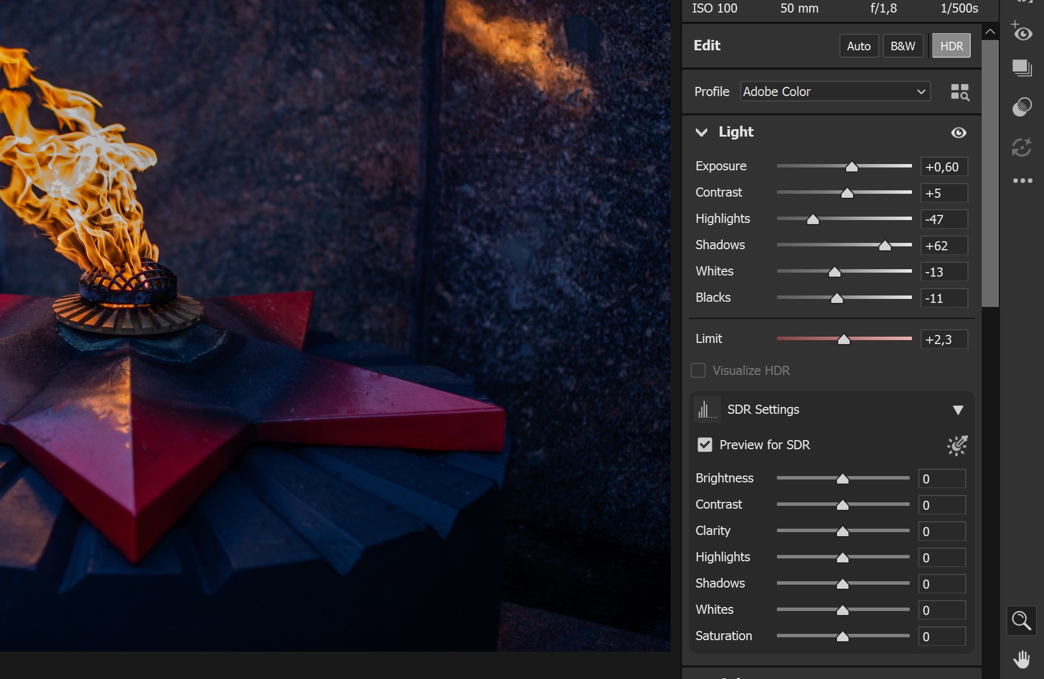This screenshot has width=1044, height=679.
Task: Open the profile browser grid icon
Action: (x=959, y=92)
